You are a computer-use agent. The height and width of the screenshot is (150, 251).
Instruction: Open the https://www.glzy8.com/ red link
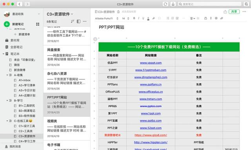click(151, 135)
